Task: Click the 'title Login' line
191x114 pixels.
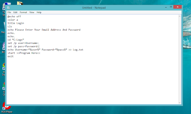Action: click(16, 23)
